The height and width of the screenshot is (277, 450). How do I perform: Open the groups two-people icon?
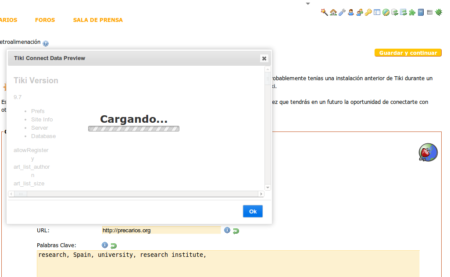(360, 12)
